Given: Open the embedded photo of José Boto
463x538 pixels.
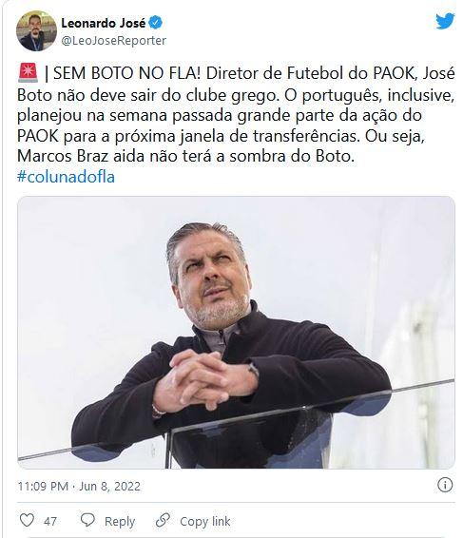Looking at the screenshot, I should click(236, 332).
